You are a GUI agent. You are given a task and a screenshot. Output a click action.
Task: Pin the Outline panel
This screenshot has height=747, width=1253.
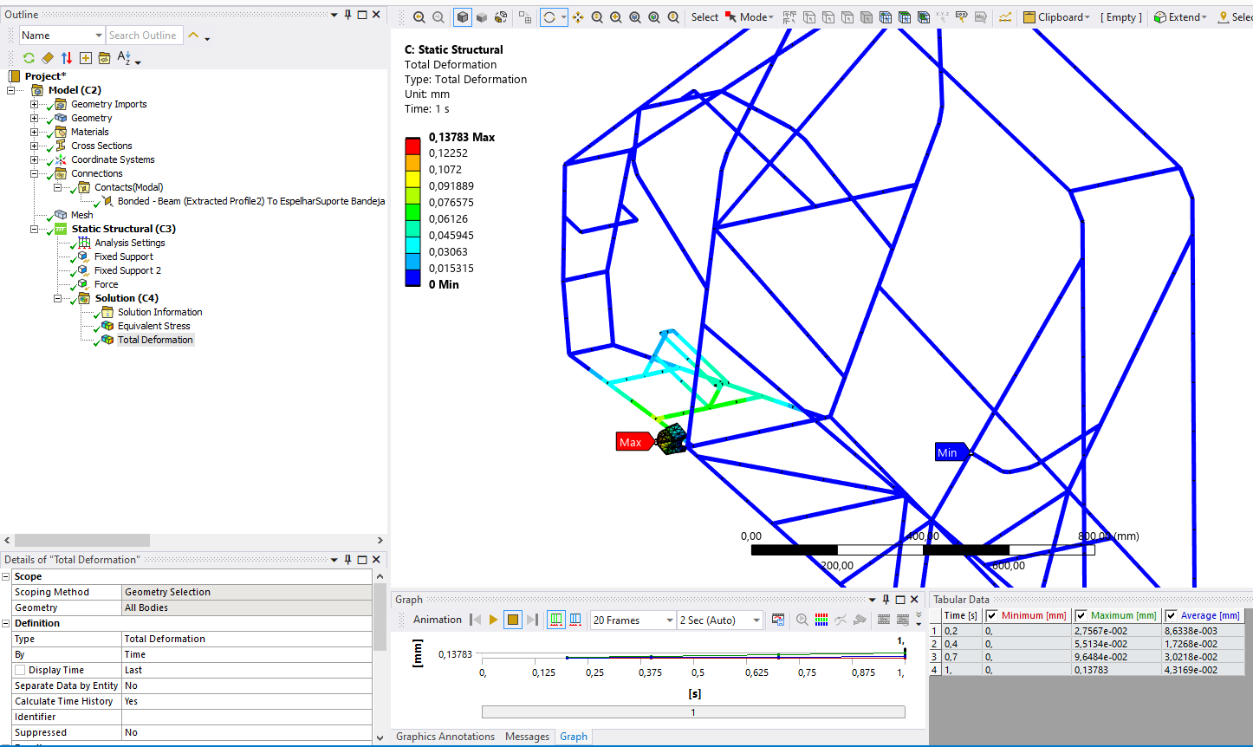[x=348, y=15]
